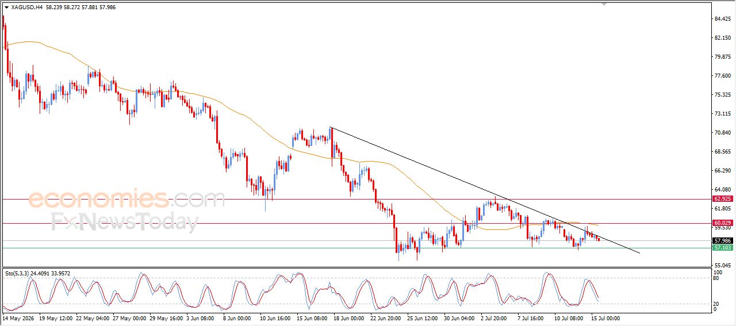Click the 20 level on stochastic scale
Image resolution: width=736 pixels, height=326 pixels.
(717, 304)
